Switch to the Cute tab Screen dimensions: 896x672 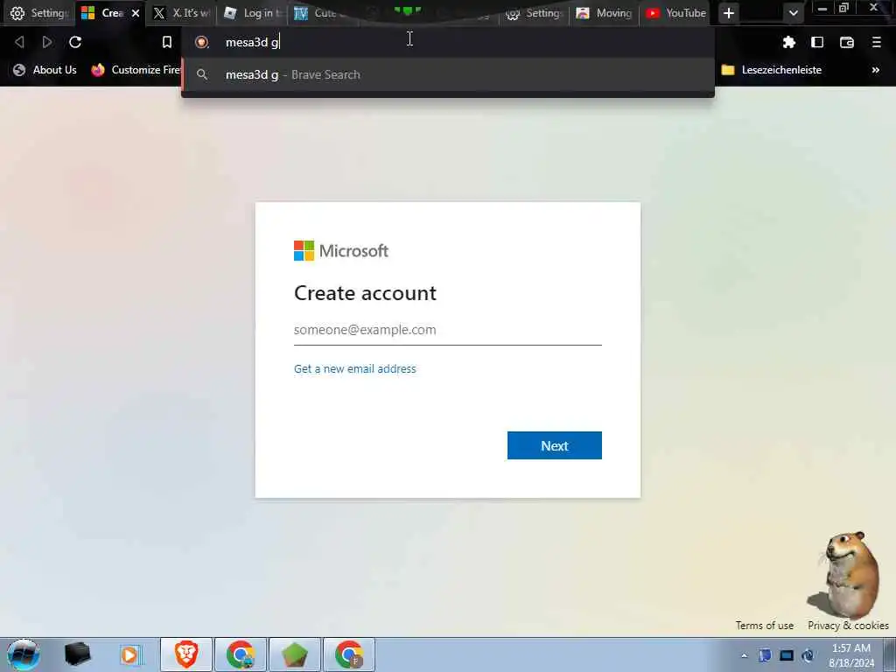323,12
